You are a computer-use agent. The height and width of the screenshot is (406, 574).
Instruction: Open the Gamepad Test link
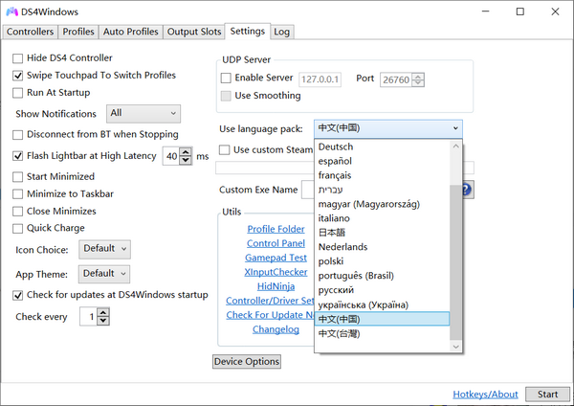click(x=276, y=258)
